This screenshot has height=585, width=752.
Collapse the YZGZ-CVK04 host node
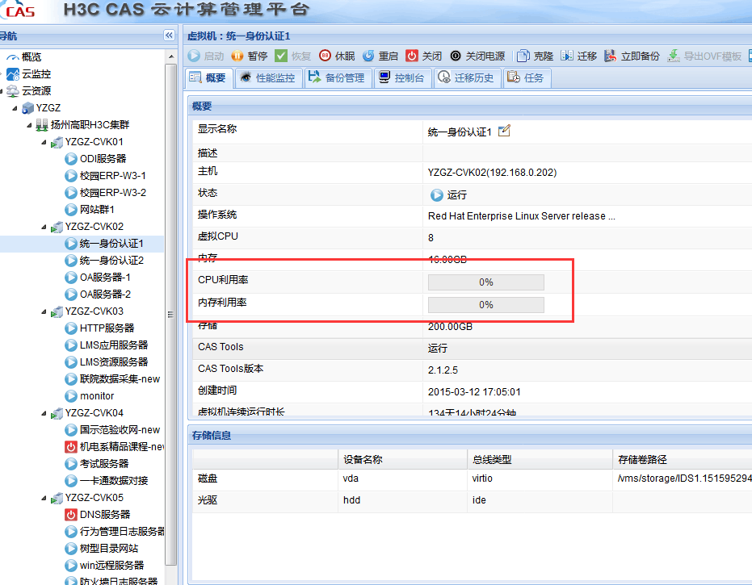pos(44,413)
